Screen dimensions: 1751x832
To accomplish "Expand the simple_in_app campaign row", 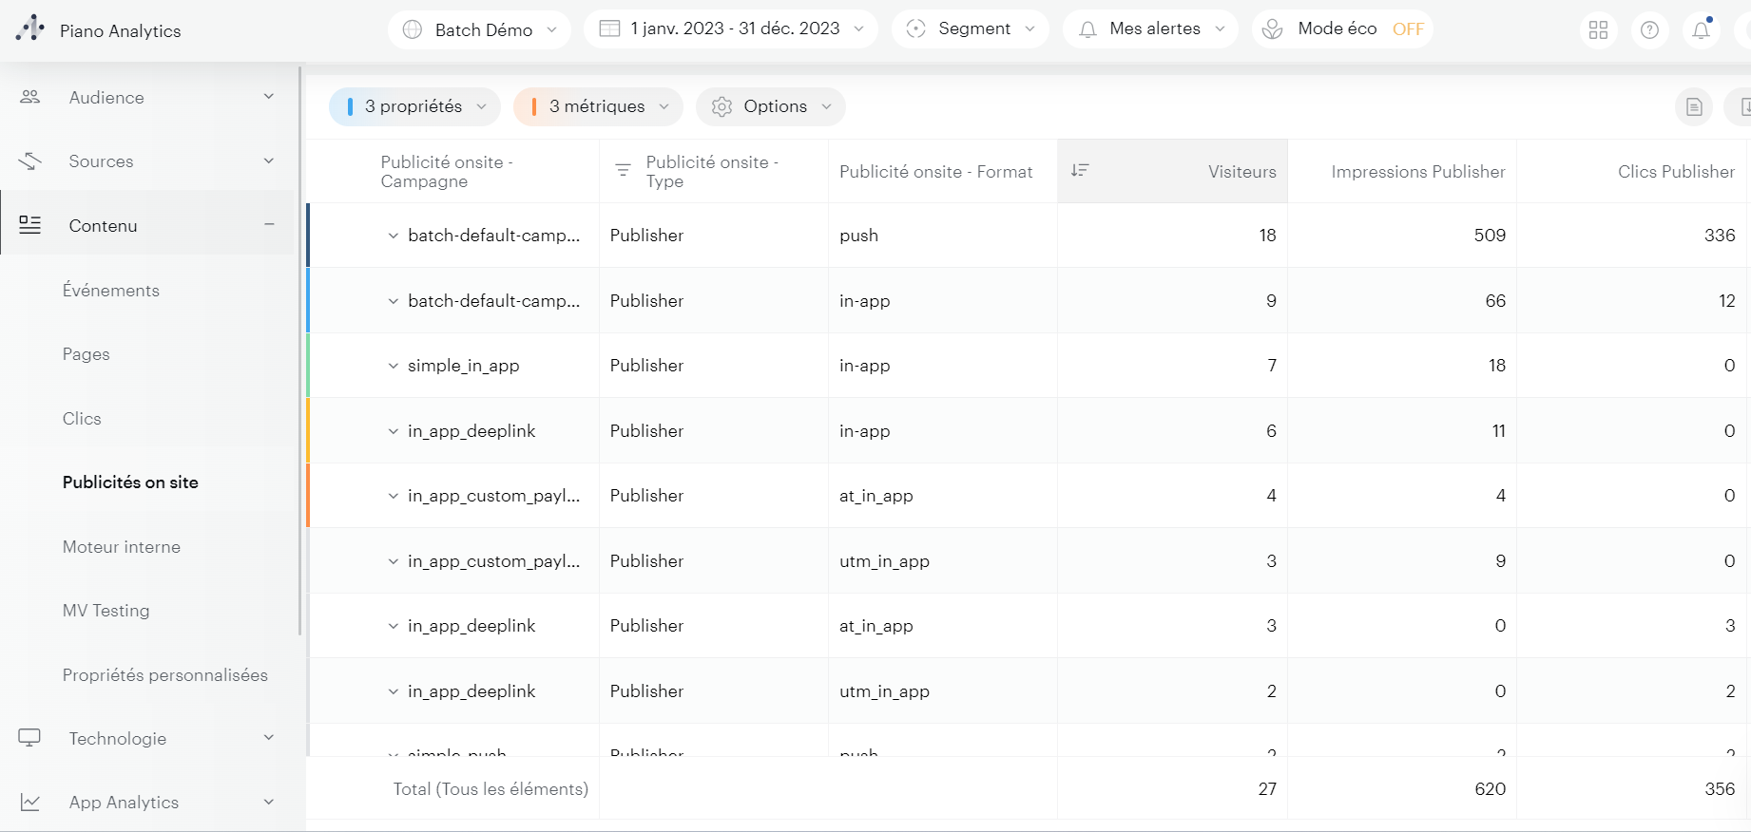I will [393, 366].
